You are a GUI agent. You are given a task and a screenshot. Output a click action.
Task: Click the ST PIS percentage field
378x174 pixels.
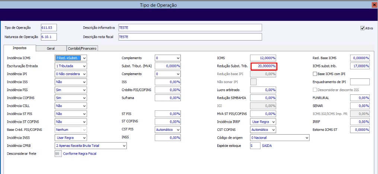point(167,114)
